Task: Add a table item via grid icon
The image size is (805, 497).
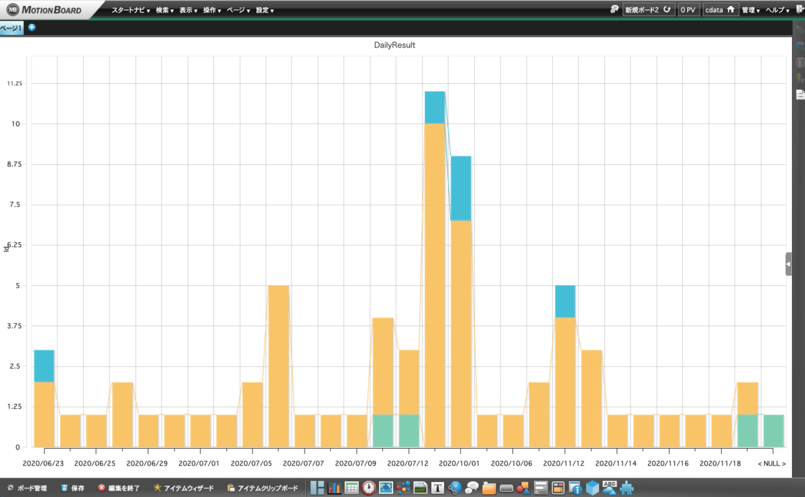Action: (352, 488)
